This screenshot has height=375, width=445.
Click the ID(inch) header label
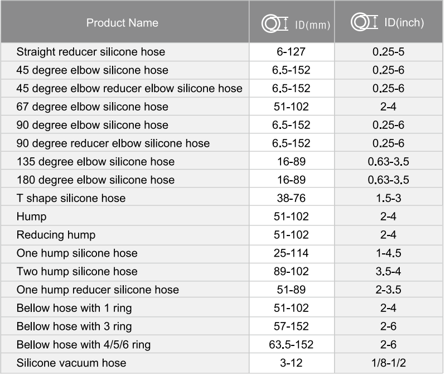coord(404,22)
